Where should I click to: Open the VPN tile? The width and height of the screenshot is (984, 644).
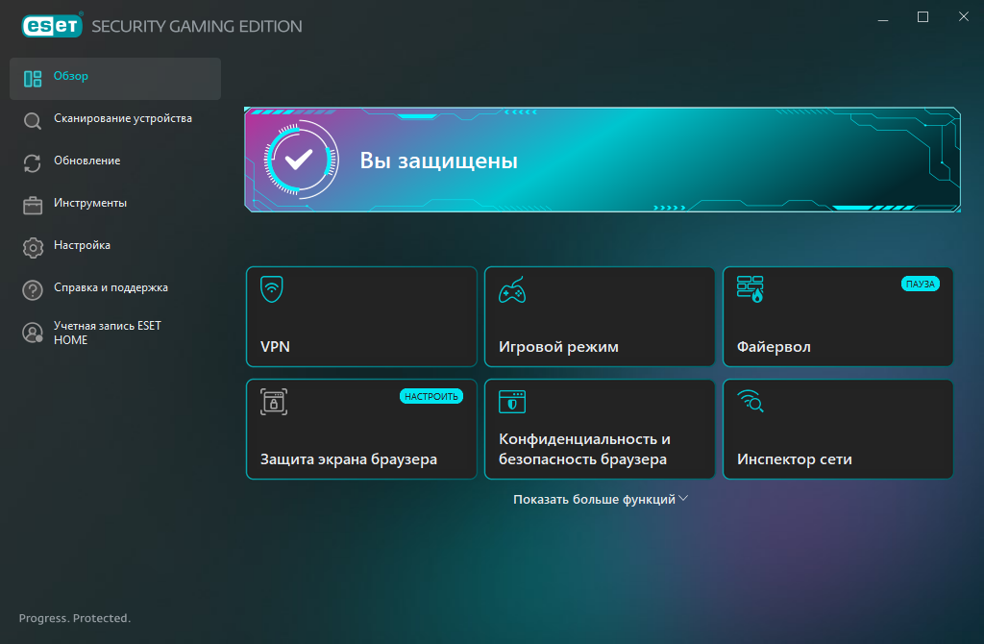[x=361, y=316]
